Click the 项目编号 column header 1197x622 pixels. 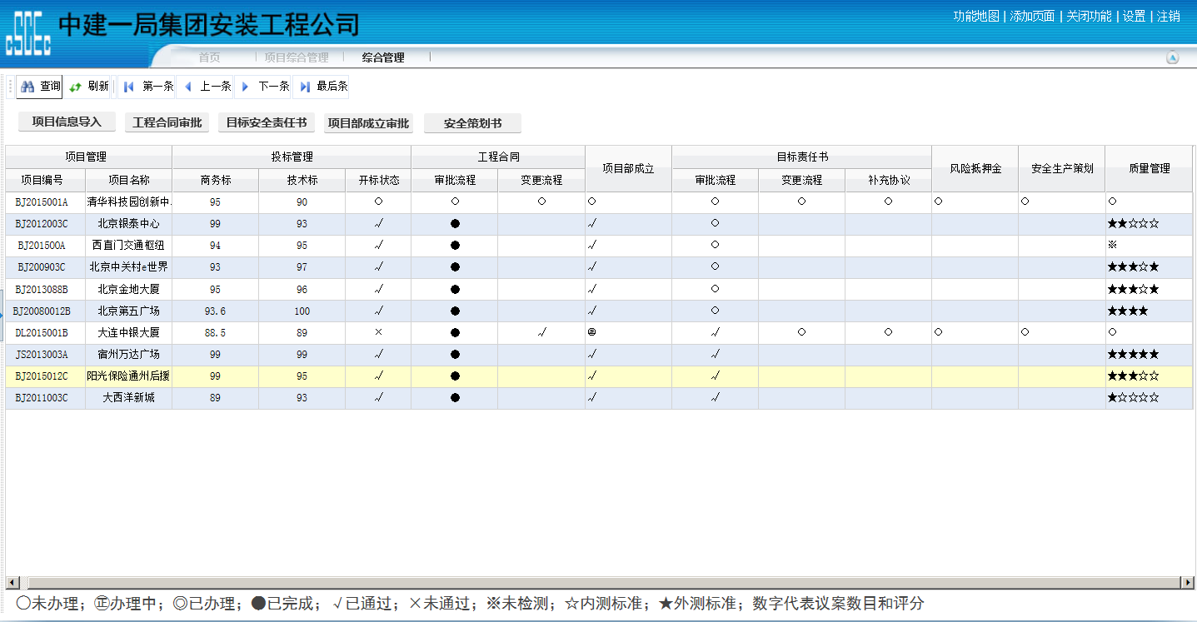(x=46, y=180)
